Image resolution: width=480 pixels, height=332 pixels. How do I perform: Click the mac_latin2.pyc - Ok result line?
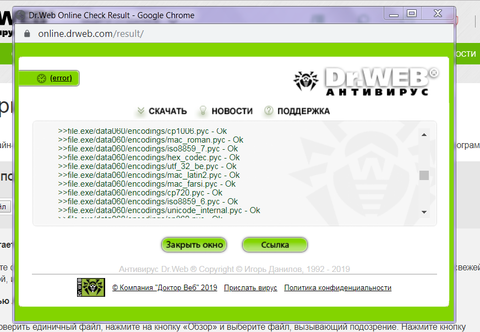click(x=149, y=175)
